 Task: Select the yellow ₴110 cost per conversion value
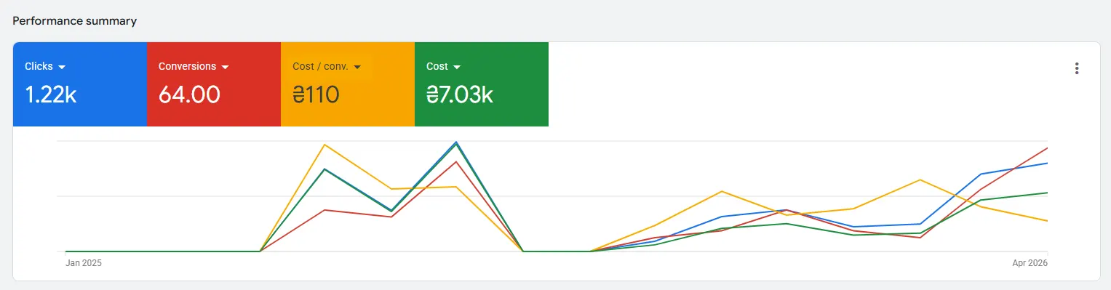click(316, 94)
